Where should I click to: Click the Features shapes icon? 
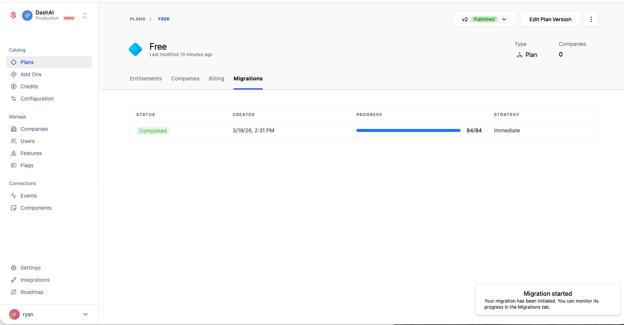click(x=14, y=153)
